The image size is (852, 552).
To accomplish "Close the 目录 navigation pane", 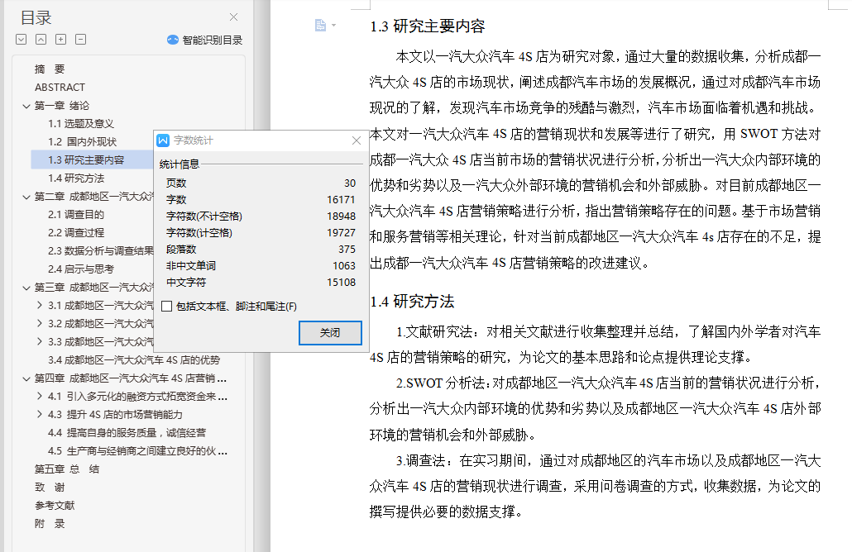I will click(233, 17).
